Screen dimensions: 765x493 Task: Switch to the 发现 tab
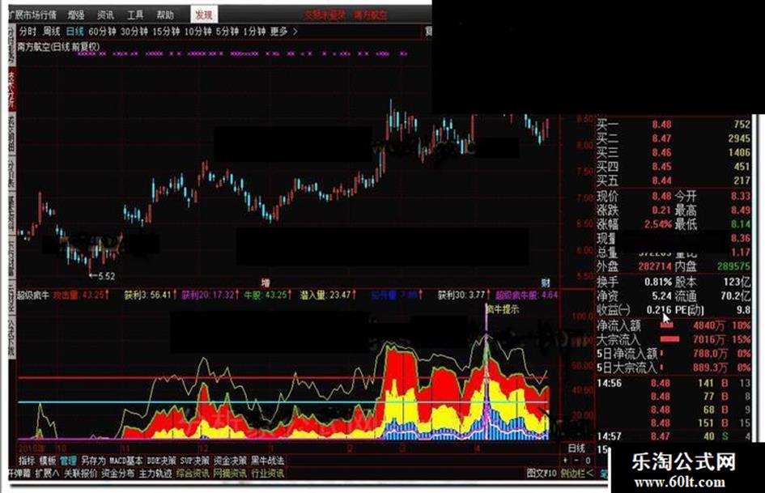tap(203, 15)
